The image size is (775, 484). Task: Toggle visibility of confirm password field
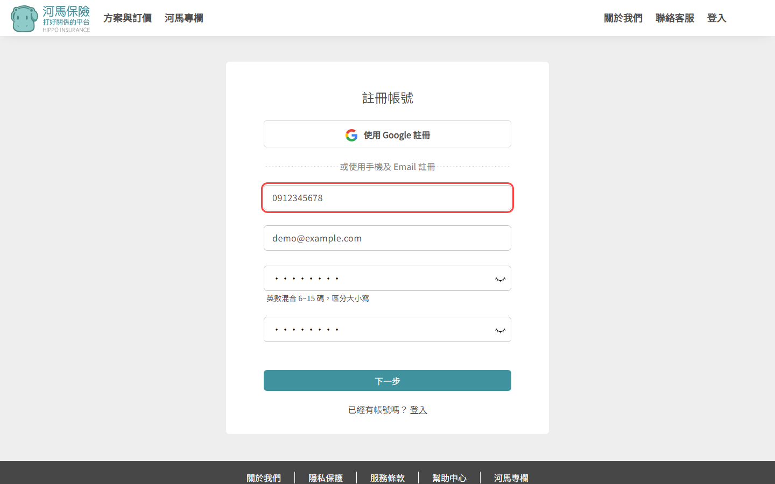500,330
